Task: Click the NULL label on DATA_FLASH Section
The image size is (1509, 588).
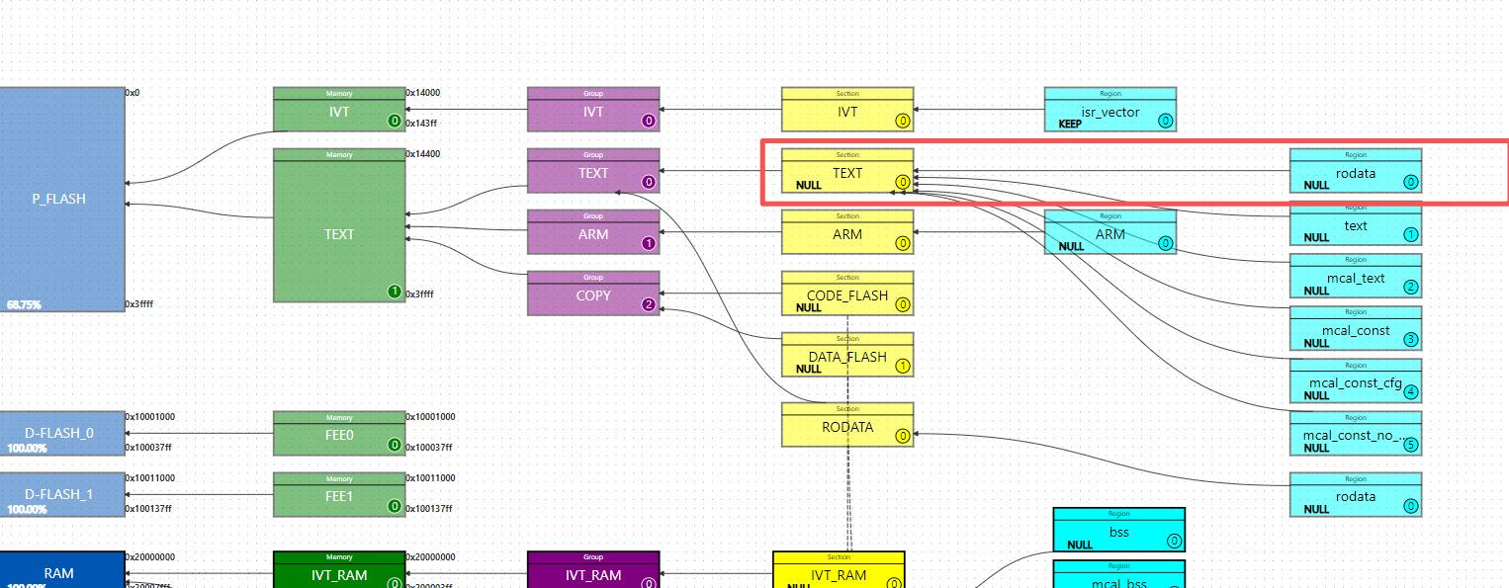Action: [809, 369]
